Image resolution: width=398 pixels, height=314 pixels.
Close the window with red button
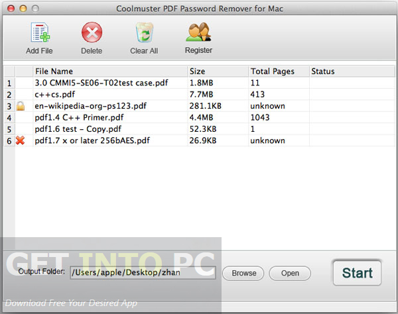click(11, 9)
